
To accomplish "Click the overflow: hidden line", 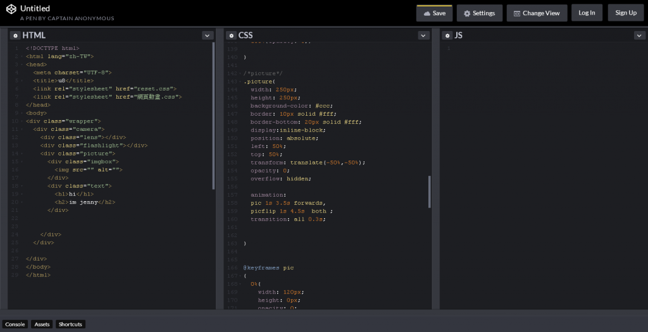I will tap(280, 179).
